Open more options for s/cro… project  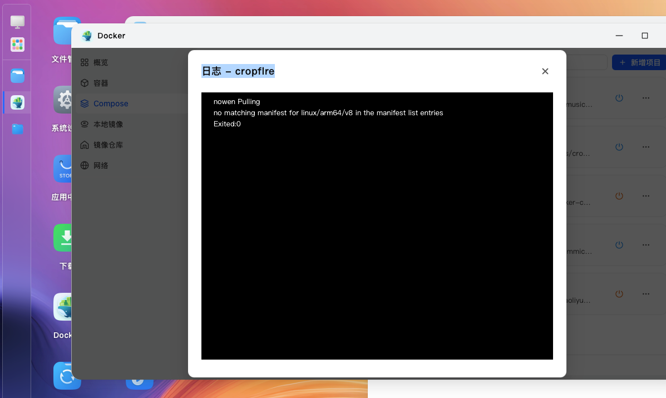click(x=646, y=147)
